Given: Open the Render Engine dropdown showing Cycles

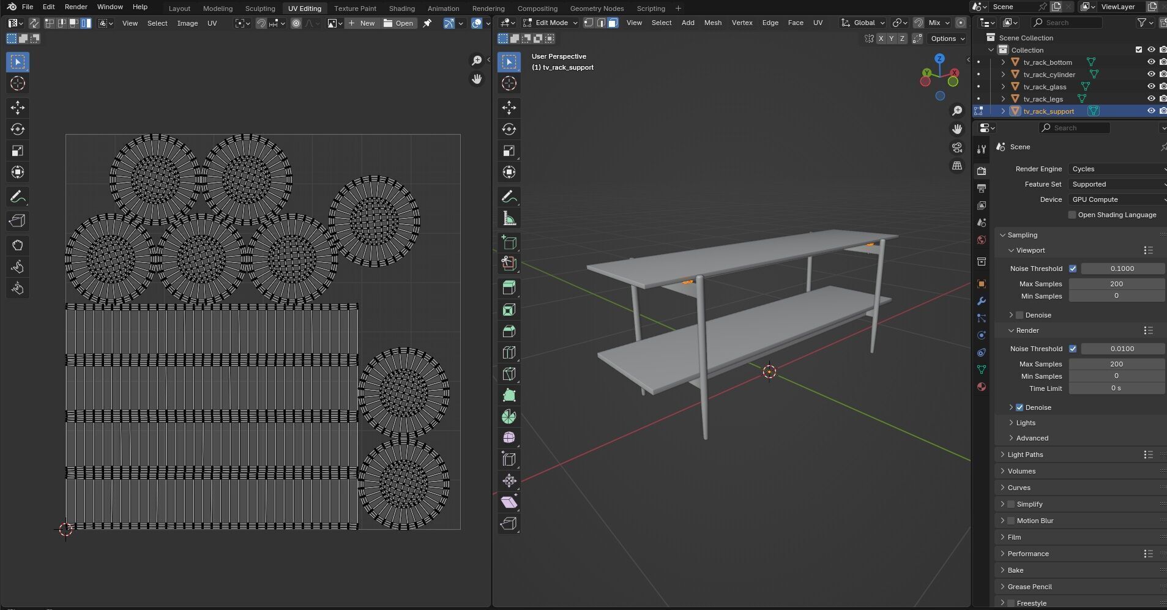Looking at the screenshot, I should pyautogui.click(x=1117, y=169).
